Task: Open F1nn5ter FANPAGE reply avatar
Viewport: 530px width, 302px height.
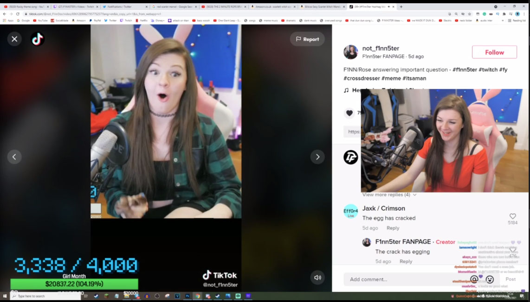Action: coord(366,242)
